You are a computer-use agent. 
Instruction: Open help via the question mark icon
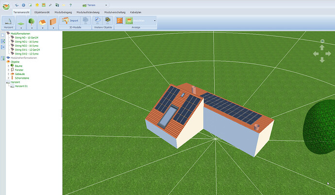tap(70, 5)
